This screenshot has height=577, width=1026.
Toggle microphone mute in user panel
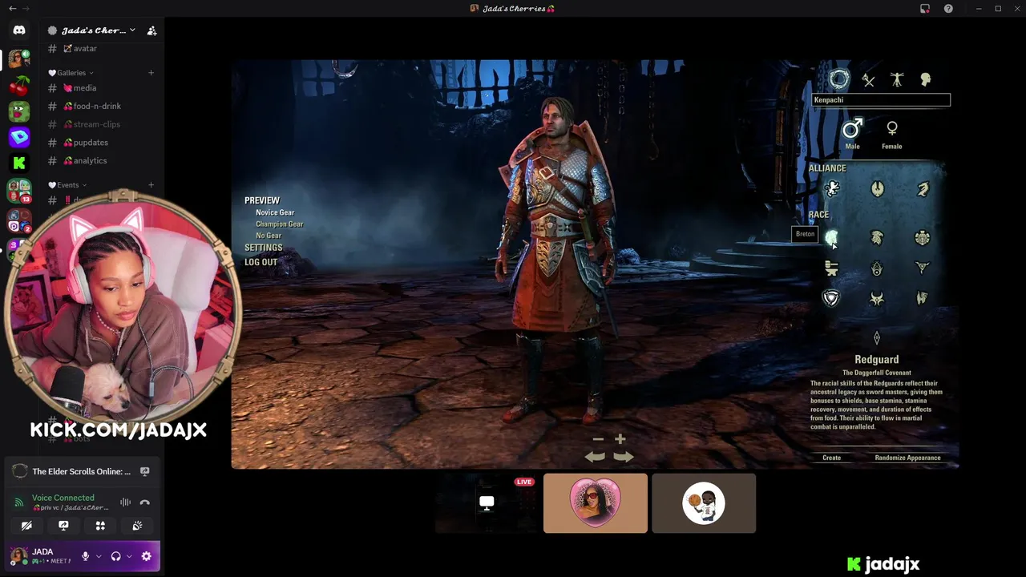[85, 556]
